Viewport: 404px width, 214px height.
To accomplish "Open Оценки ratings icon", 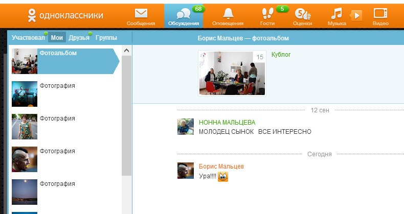I will click(x=302, y=14).
